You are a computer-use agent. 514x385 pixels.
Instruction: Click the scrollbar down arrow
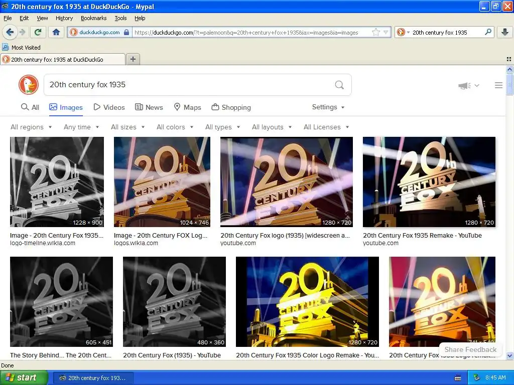pyautogui.click(x=509, y=355)
